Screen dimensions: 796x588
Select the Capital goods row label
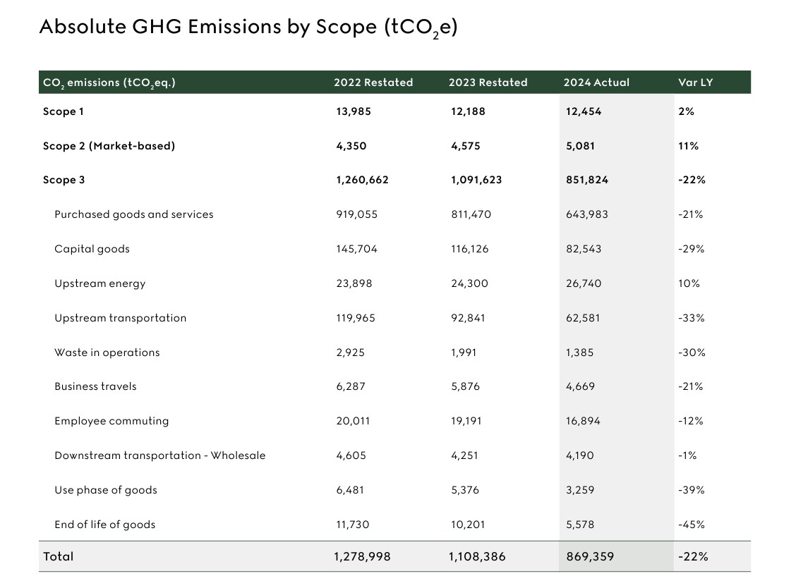click(x=92, y=249)
